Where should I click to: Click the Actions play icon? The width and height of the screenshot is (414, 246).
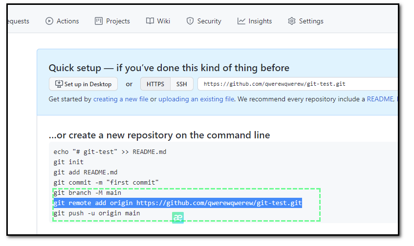(x=49, y=21)
